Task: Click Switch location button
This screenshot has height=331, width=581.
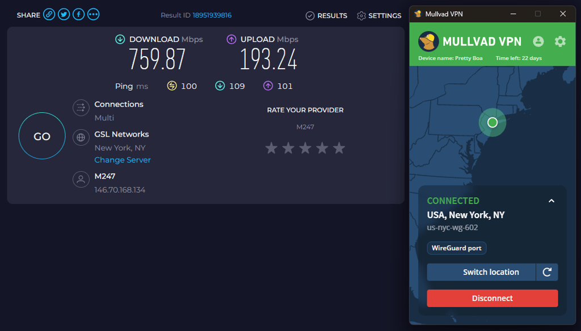Action: pos(481,272)
